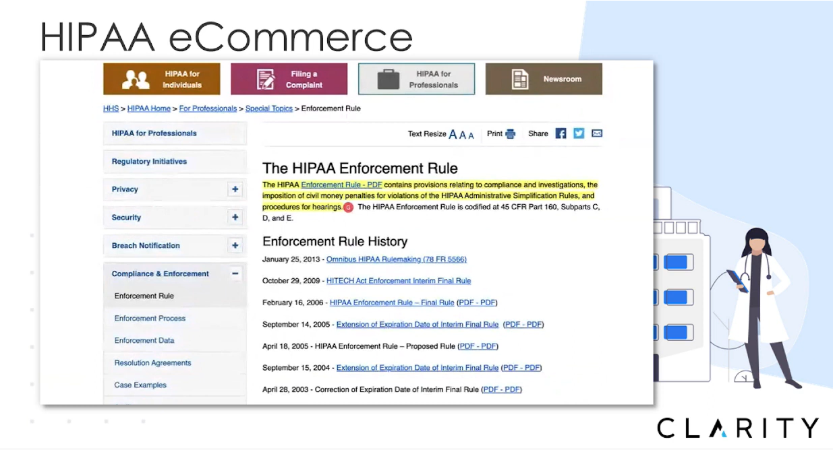Open PDF link for April 28, 2003
This screenshot has height=450, width=833.
[502, 389]
